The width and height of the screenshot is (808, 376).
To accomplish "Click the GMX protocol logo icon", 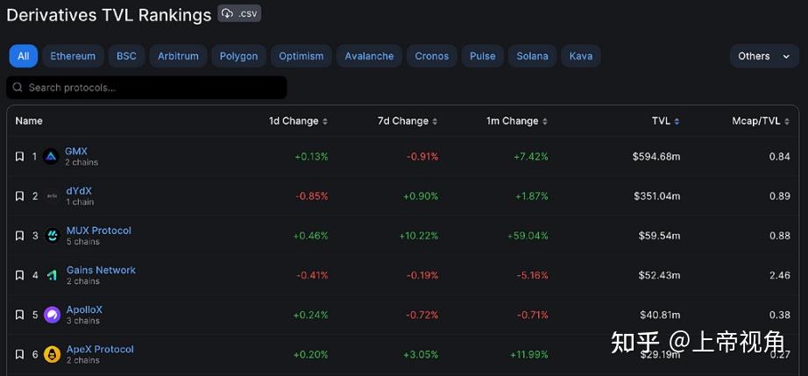I will (x=51, y=156).
